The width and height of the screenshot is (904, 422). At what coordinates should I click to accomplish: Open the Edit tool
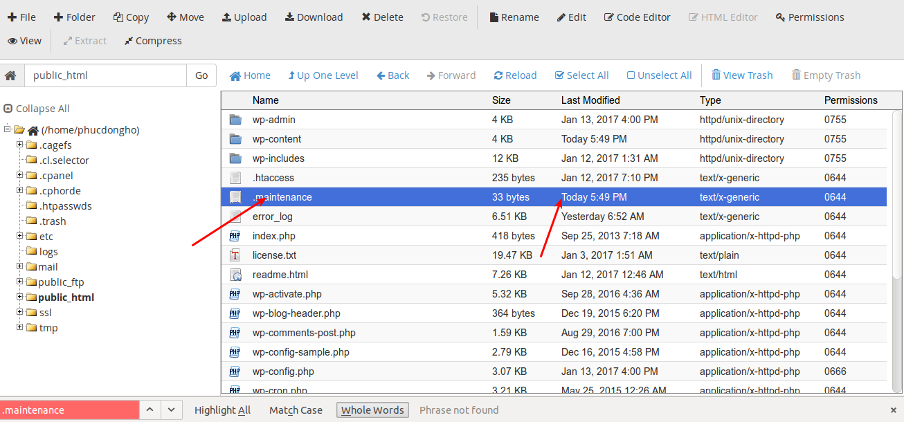572,17
